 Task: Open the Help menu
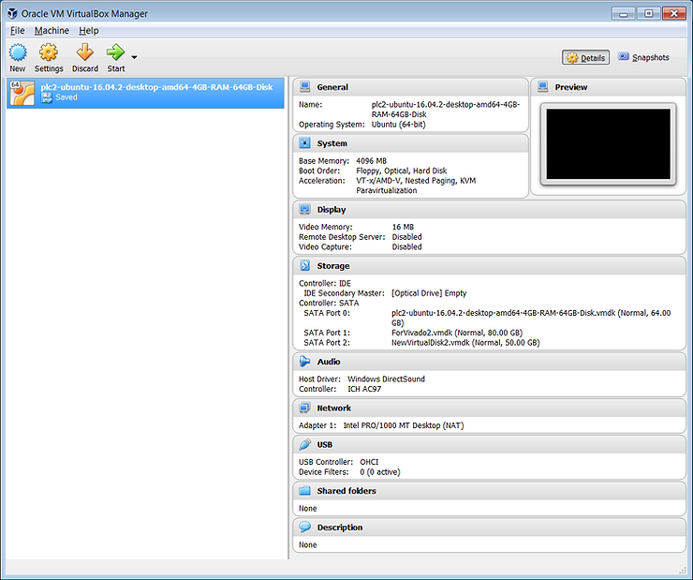tap(89, 31)
